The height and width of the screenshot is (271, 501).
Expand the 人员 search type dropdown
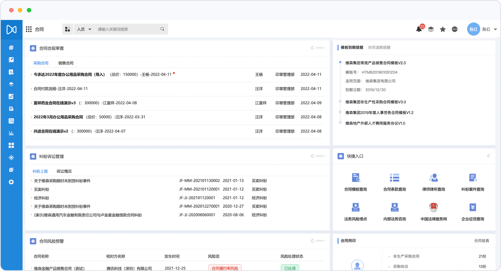coord(84,29)
